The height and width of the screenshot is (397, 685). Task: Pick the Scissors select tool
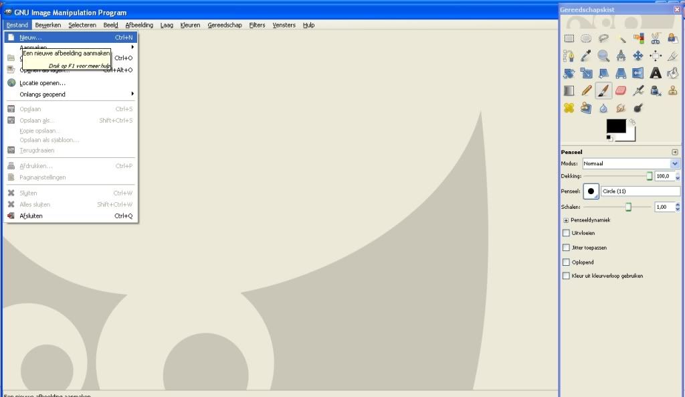click(656, 39)
